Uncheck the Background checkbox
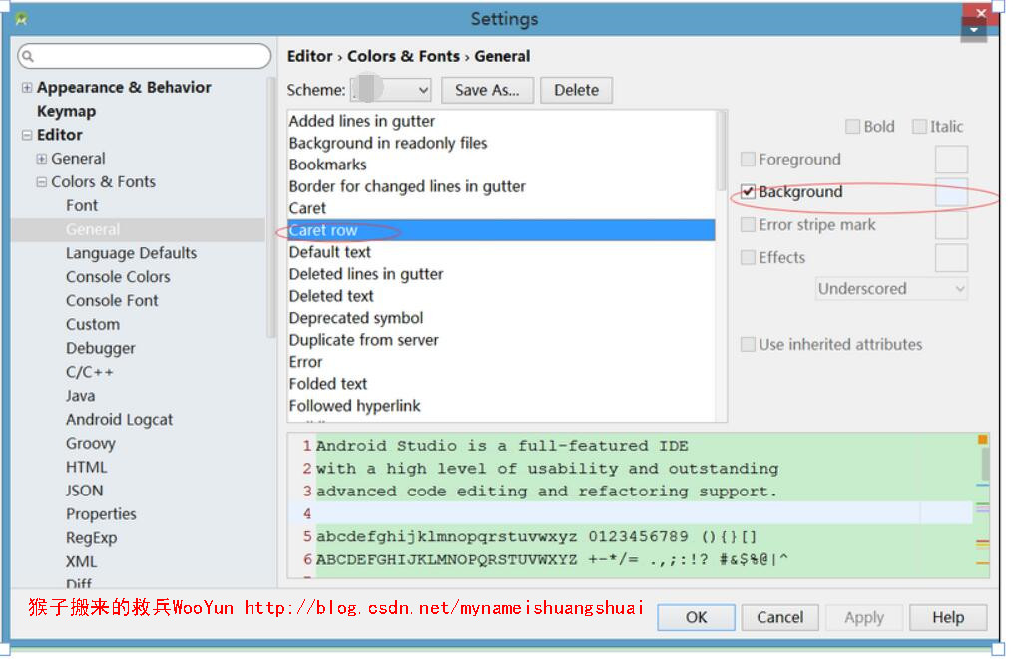1013x659 pixels. [748, 191]
